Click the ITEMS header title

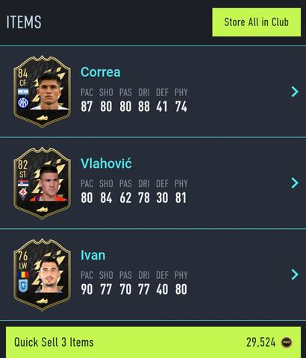24,22
